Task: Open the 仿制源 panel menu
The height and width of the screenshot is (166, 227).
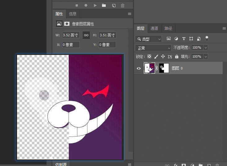Action: tap(130, 164)
